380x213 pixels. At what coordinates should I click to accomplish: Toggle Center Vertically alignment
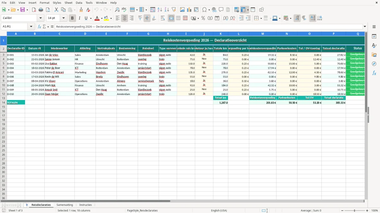147,18
